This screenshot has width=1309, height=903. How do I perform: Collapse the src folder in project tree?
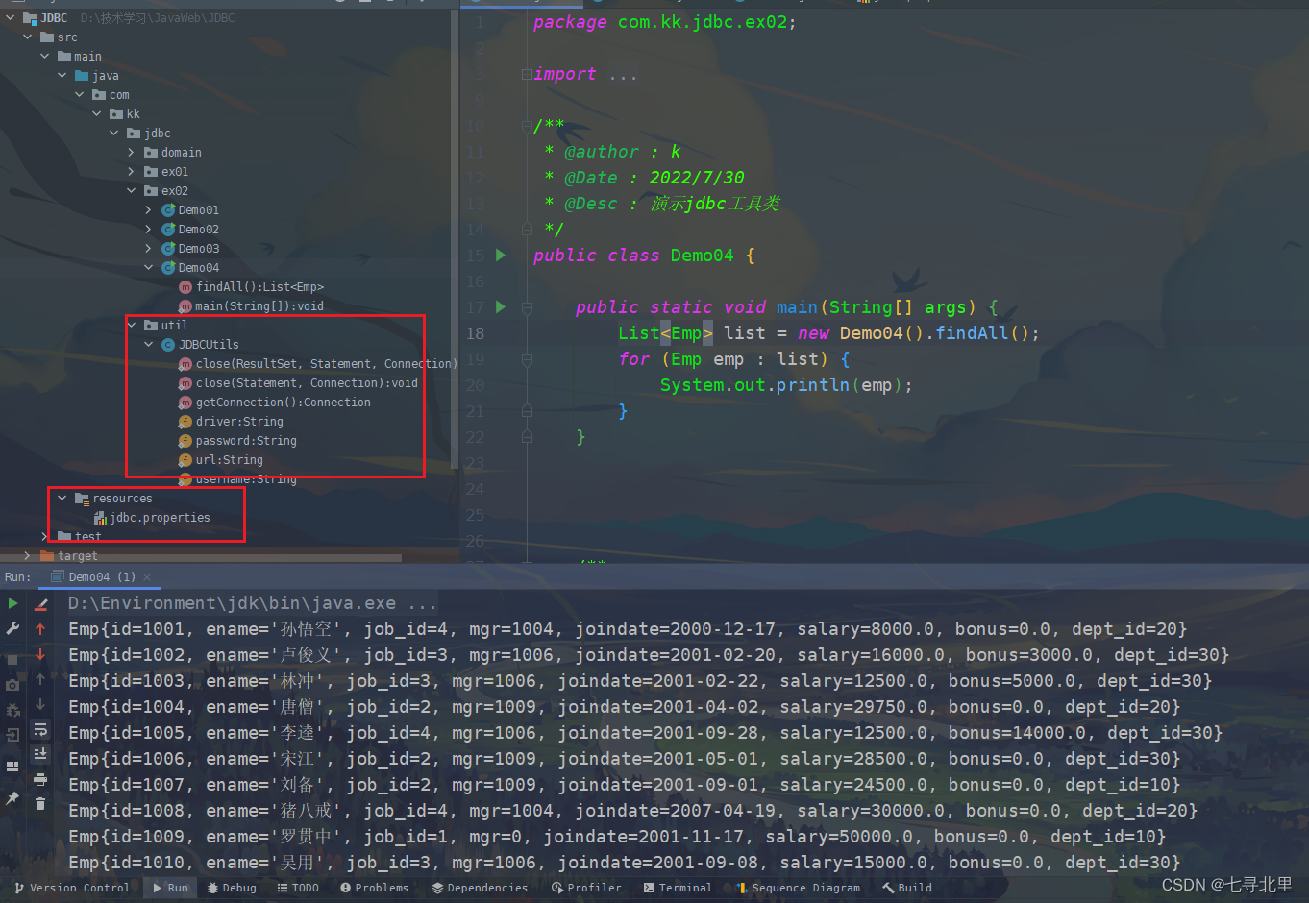(28, 37)
